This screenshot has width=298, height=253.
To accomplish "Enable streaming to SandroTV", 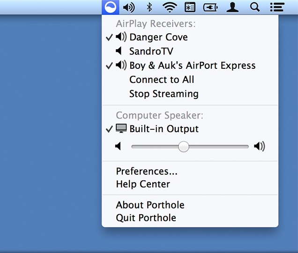I will click(151, 51).
